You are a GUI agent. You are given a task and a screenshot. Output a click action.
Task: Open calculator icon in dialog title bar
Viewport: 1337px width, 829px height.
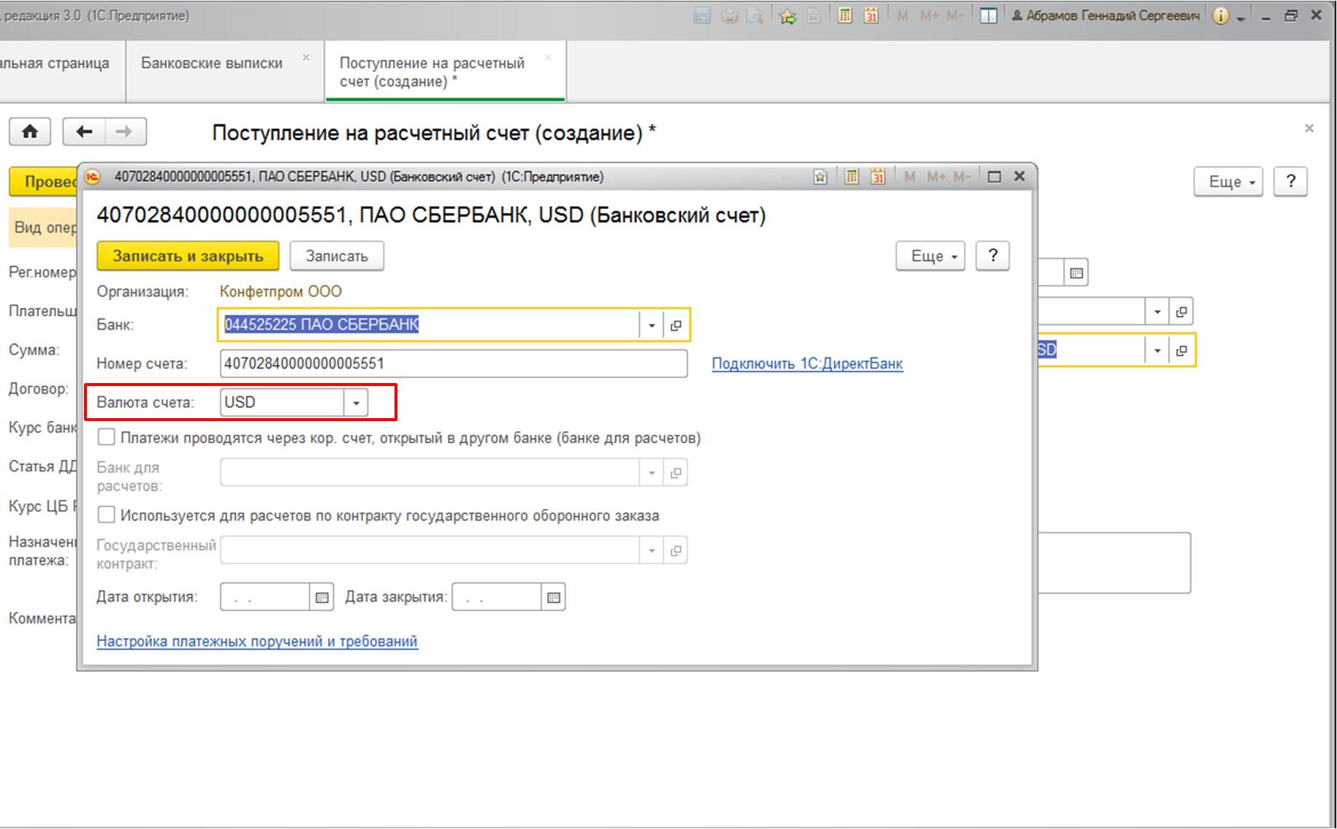[851, 177]
